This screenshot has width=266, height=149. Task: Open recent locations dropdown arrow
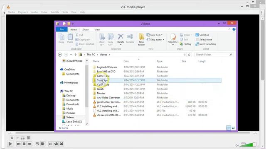[x=71, y=55]
